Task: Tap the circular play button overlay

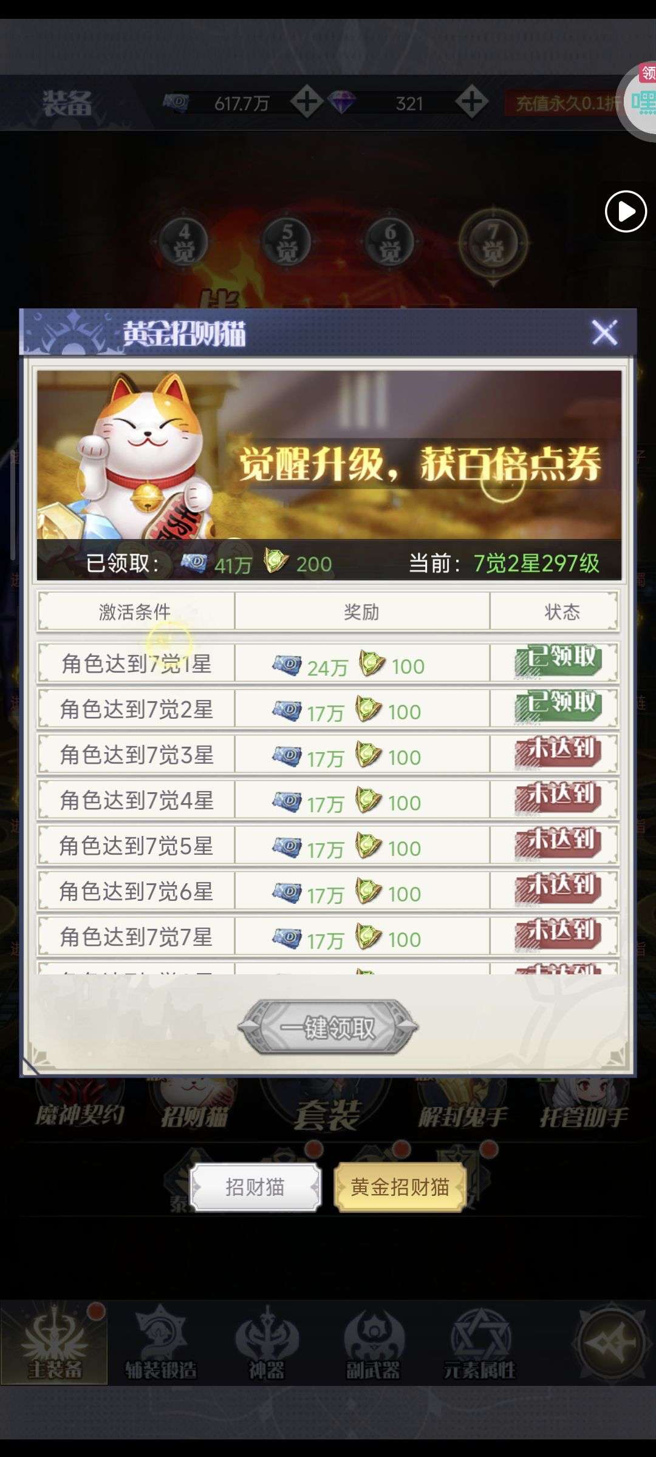Action: [x=626, y=212]
